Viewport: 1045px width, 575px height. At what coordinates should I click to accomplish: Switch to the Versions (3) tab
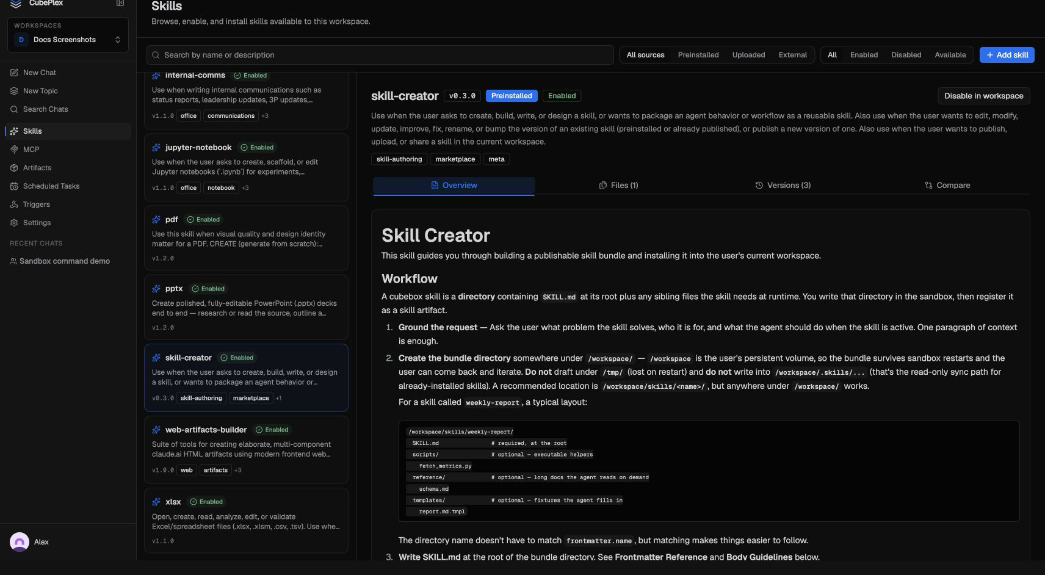tap(783, 186)
